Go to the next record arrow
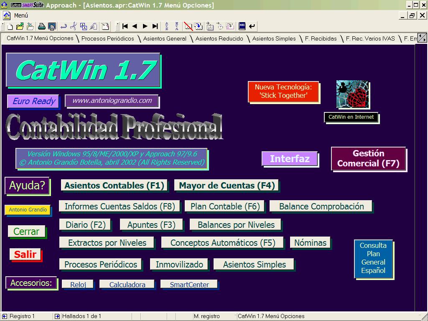 point(145,26)
